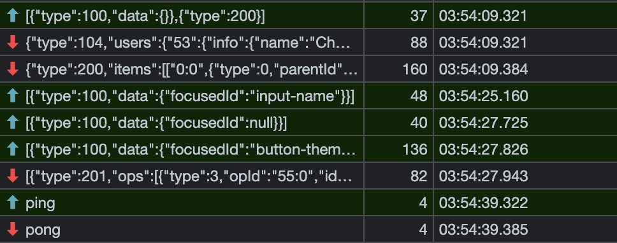Click the up arrow icon of the 03:54:09.321 sent row
The width and height of the screenshot is (617, 243).
(13, 16)
